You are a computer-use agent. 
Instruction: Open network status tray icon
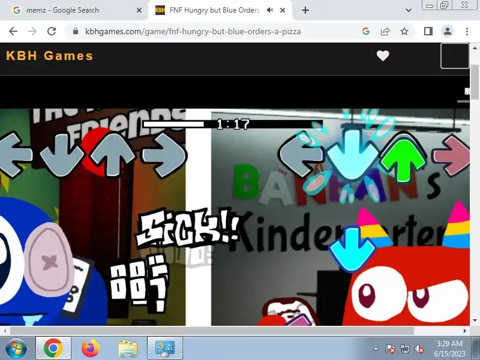pyautogui.click(x=404, y=349)
